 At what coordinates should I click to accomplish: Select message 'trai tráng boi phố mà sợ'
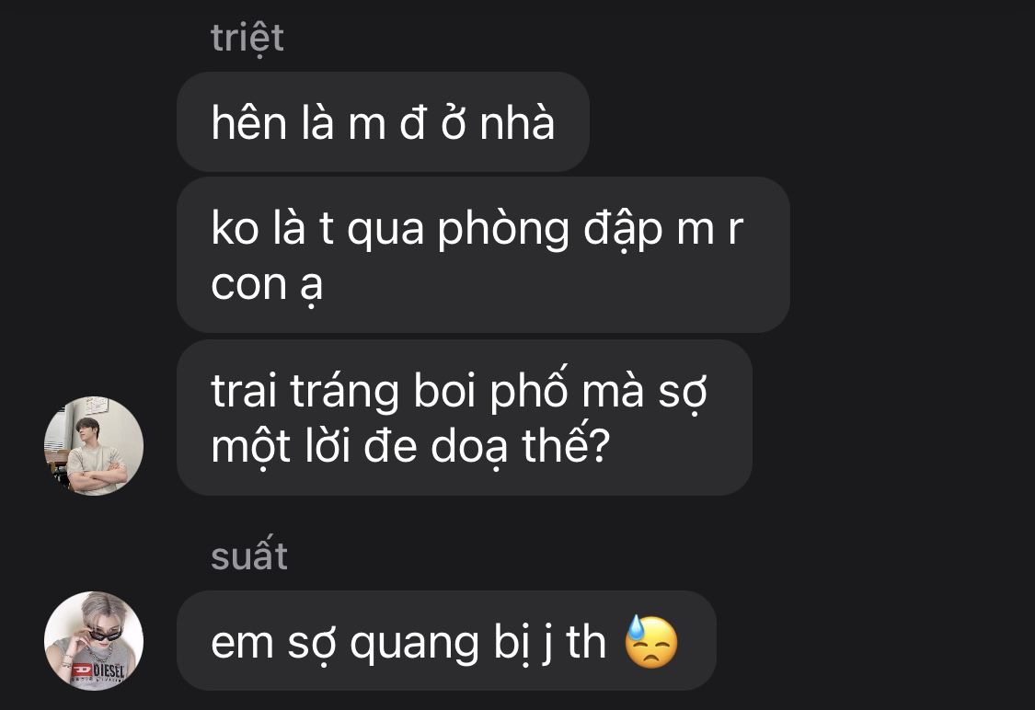pos(464,418)
